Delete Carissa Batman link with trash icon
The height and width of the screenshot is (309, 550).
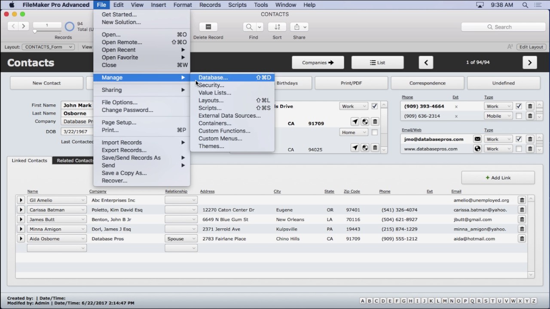(522, 210)
